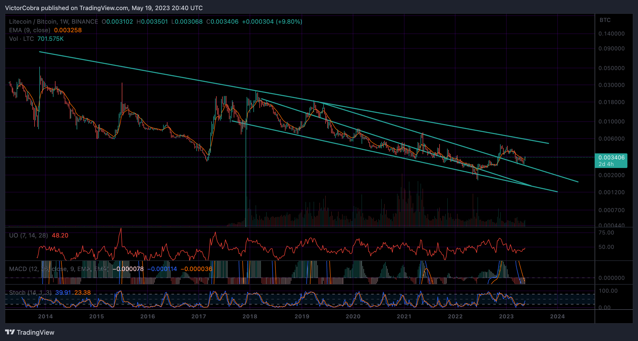Click the MACD indicator label
Image resolution: width=638 pixels, height=341 pixels.
click(59, 269)
